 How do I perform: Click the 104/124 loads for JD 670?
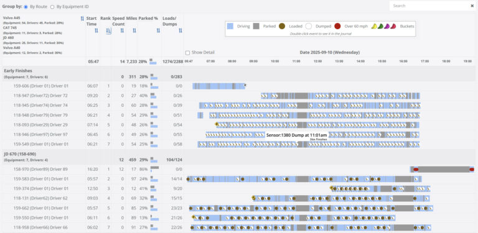[x=174, y=160]
